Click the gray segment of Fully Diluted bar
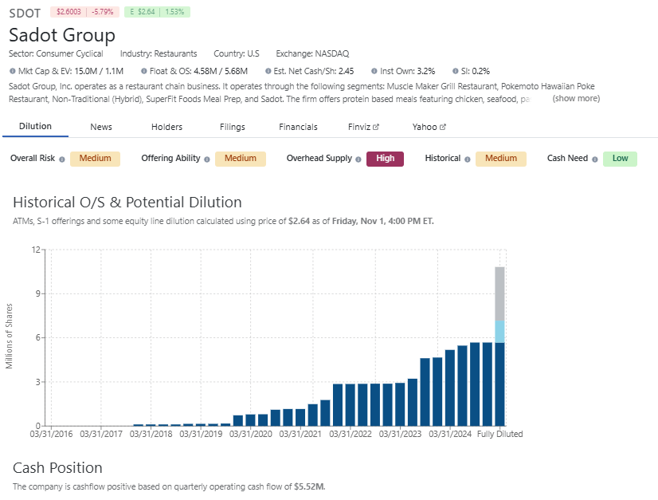This screenshot has height=500, width=658. pyautogui.click(x=499, y=293)
